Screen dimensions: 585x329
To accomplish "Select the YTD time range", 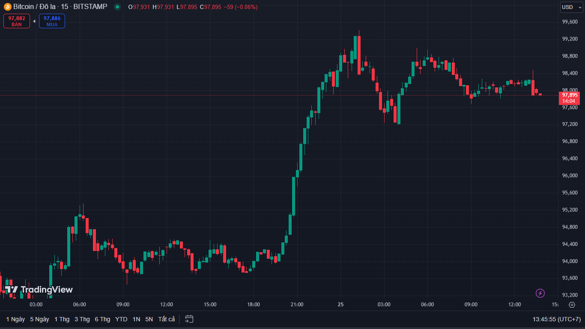I will coord(121,319).
